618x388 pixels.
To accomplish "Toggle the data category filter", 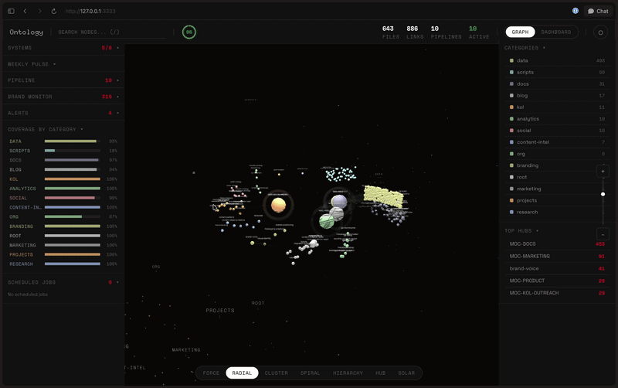I will (x=522, y=60).
